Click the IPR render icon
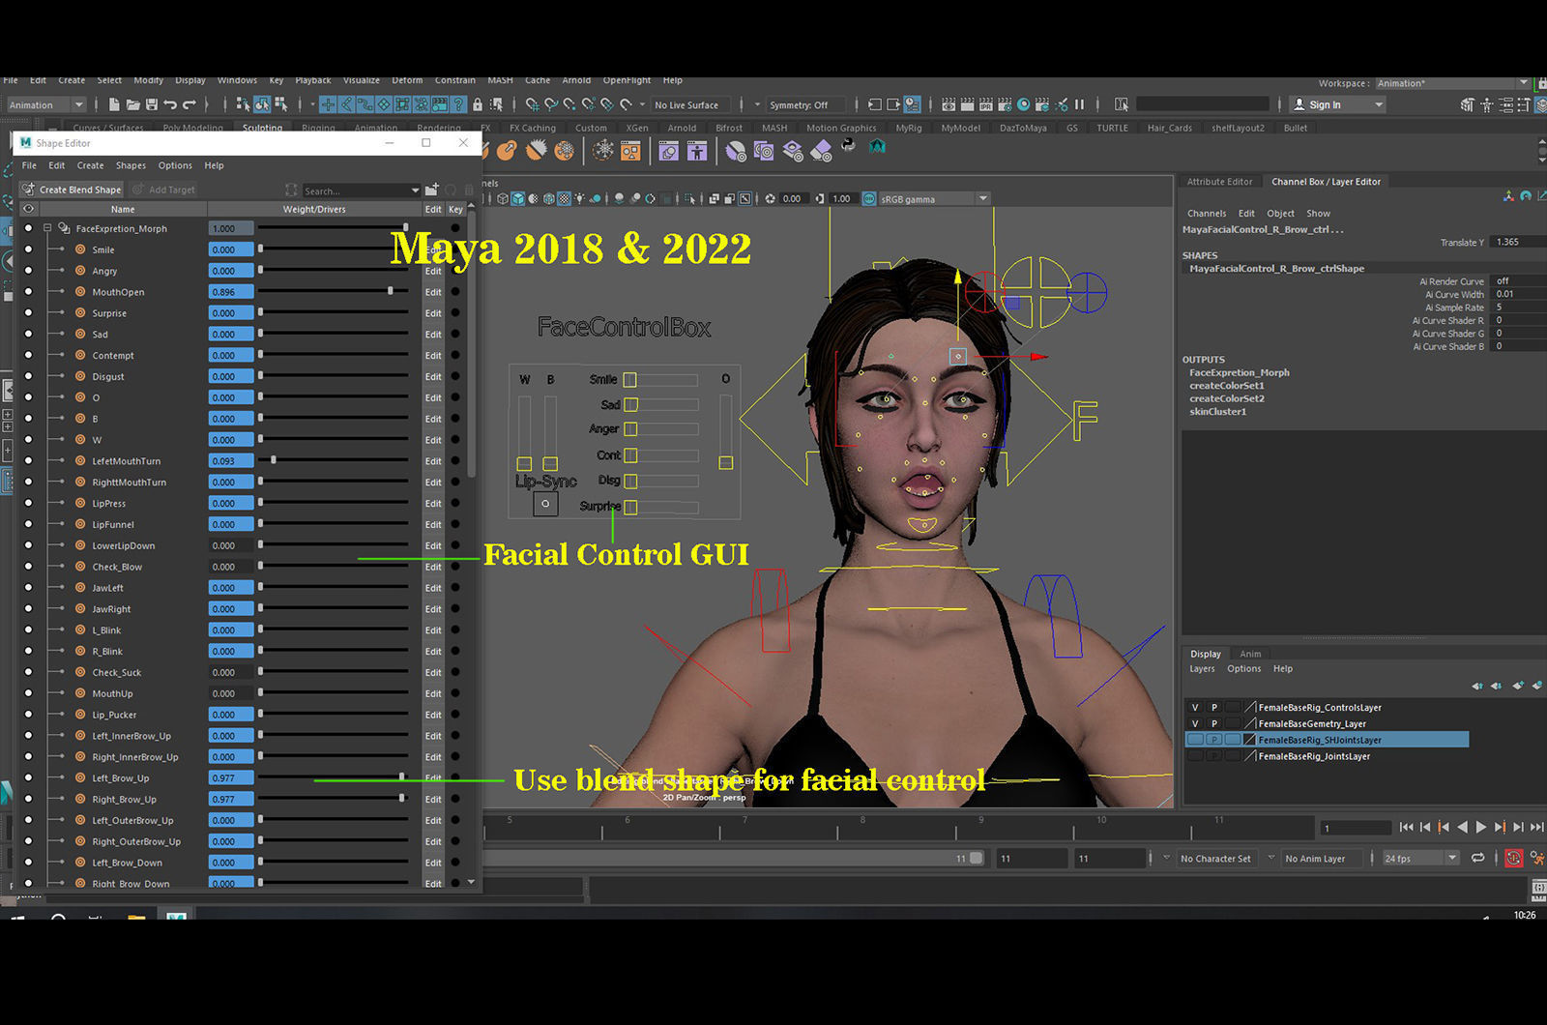 [986, 104]
